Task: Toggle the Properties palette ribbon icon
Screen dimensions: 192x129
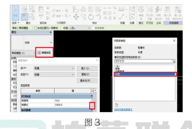Action: point(24,17)
